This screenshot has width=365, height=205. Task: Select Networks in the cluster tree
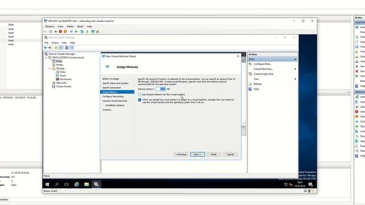(61, 83)
